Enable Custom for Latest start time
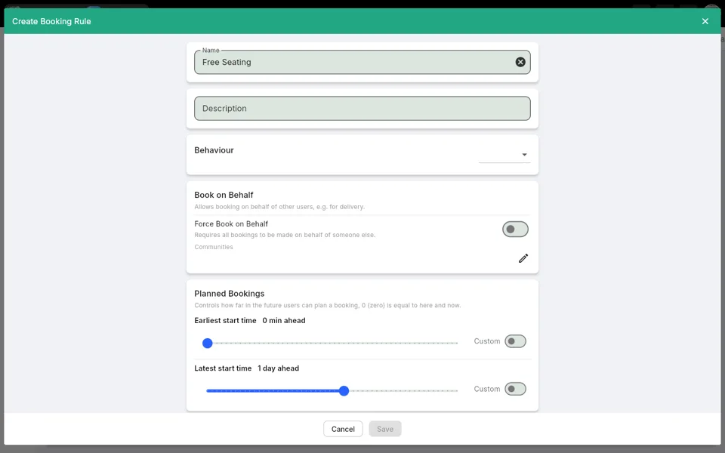Viewport: 725px width, 453px height. click(x=515, y=389)
